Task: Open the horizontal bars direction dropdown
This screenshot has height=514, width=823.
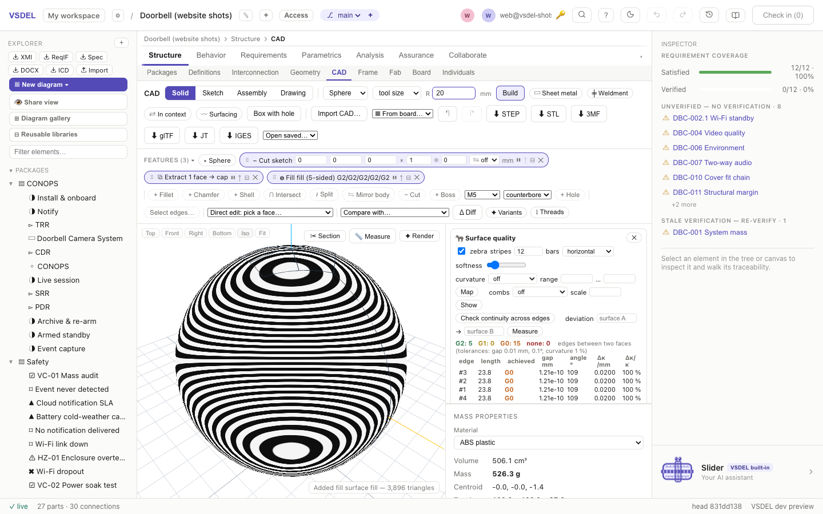Action: pyautogui.click(x=588, y=251)
